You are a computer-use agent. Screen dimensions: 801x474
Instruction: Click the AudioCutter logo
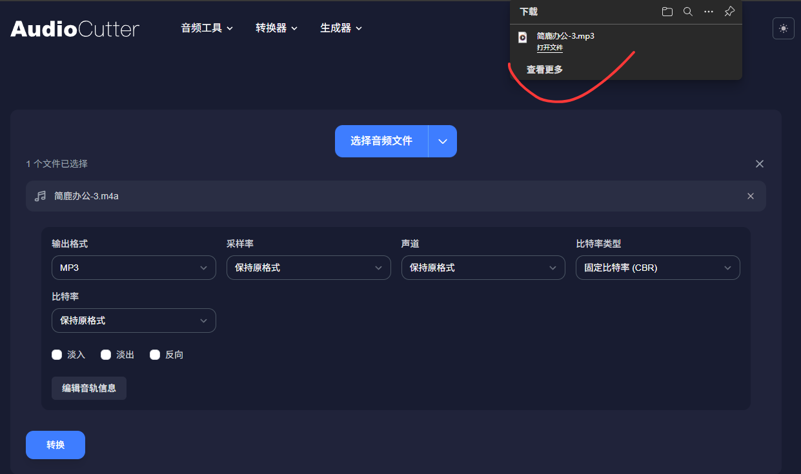(x=75, y=29)
